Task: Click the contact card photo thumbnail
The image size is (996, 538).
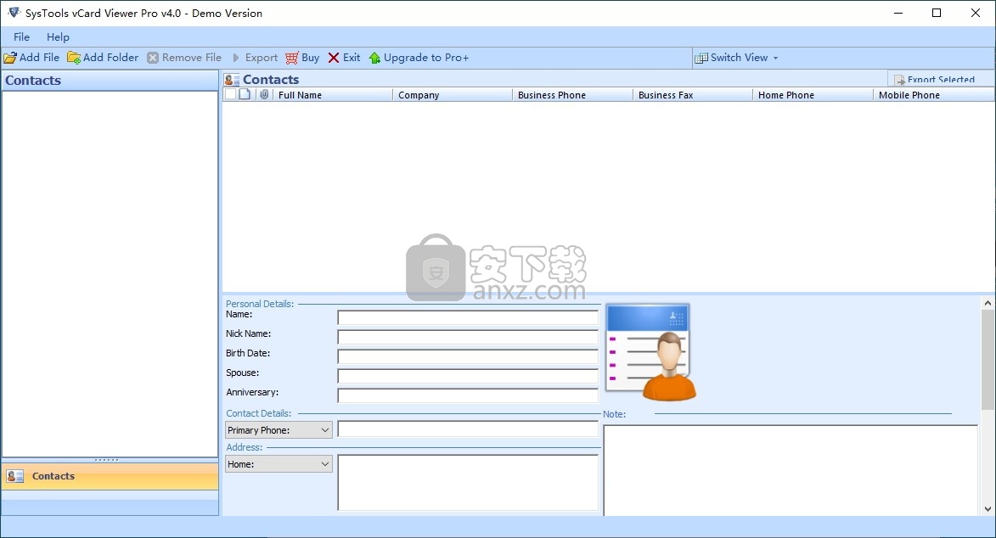Action: click(x=651, y=352)
